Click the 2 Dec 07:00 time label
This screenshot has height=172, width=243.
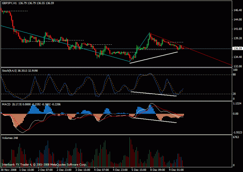[x=45, y=170]
